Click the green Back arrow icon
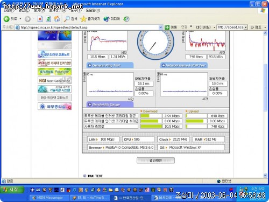The image size is (269, 202). point(6,19)
